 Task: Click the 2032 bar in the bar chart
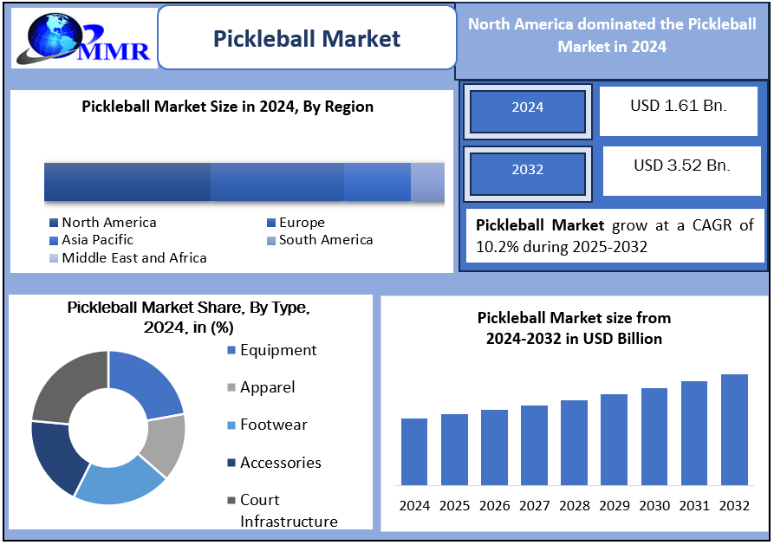(x=734, y=429)
